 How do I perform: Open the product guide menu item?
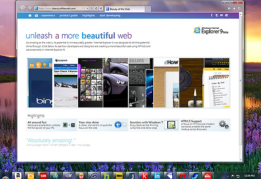pos(68,16)
